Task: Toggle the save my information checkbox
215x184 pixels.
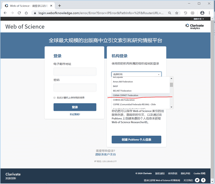Action: tap(55, 98)
